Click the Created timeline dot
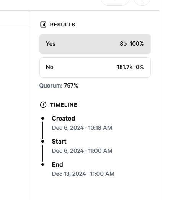189x200 pixels. [x=43, y=119]
